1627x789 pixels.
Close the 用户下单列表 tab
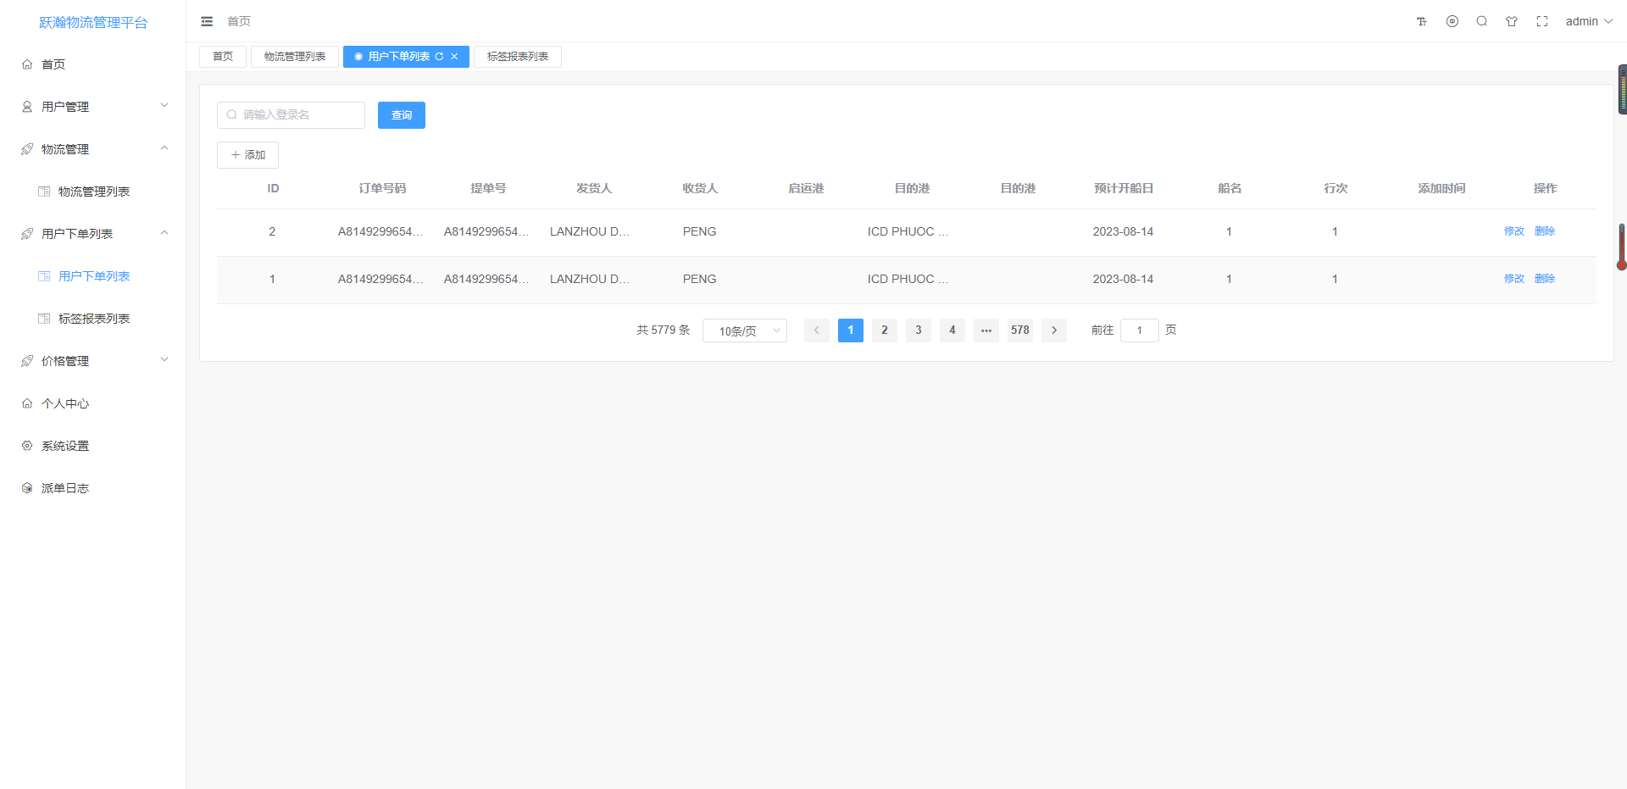point(454,57)
